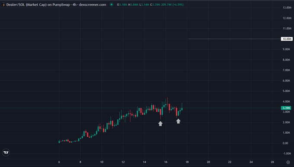294x167 pixels.
Task: Click date 20 on the time axis
Action: tap(208, 162)
